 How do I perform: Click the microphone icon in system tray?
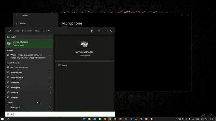click(x=190, y=119)
